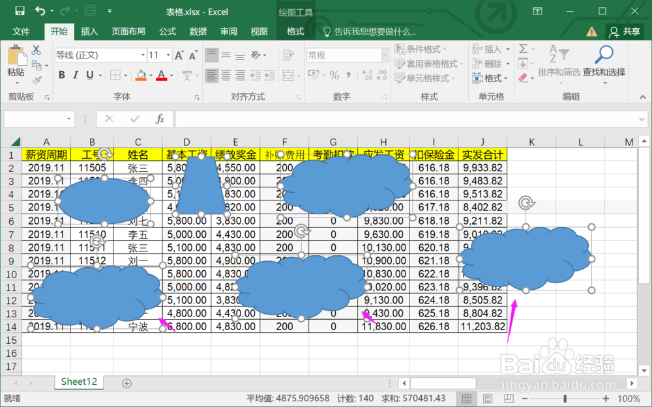This screenshot has height=407, width=652.
Task: Click the decrease indent icon
Action: pos(256,75)
